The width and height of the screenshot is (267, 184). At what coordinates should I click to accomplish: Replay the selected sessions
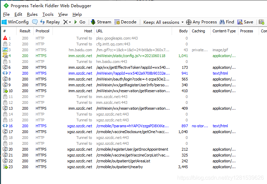point(50,22)
